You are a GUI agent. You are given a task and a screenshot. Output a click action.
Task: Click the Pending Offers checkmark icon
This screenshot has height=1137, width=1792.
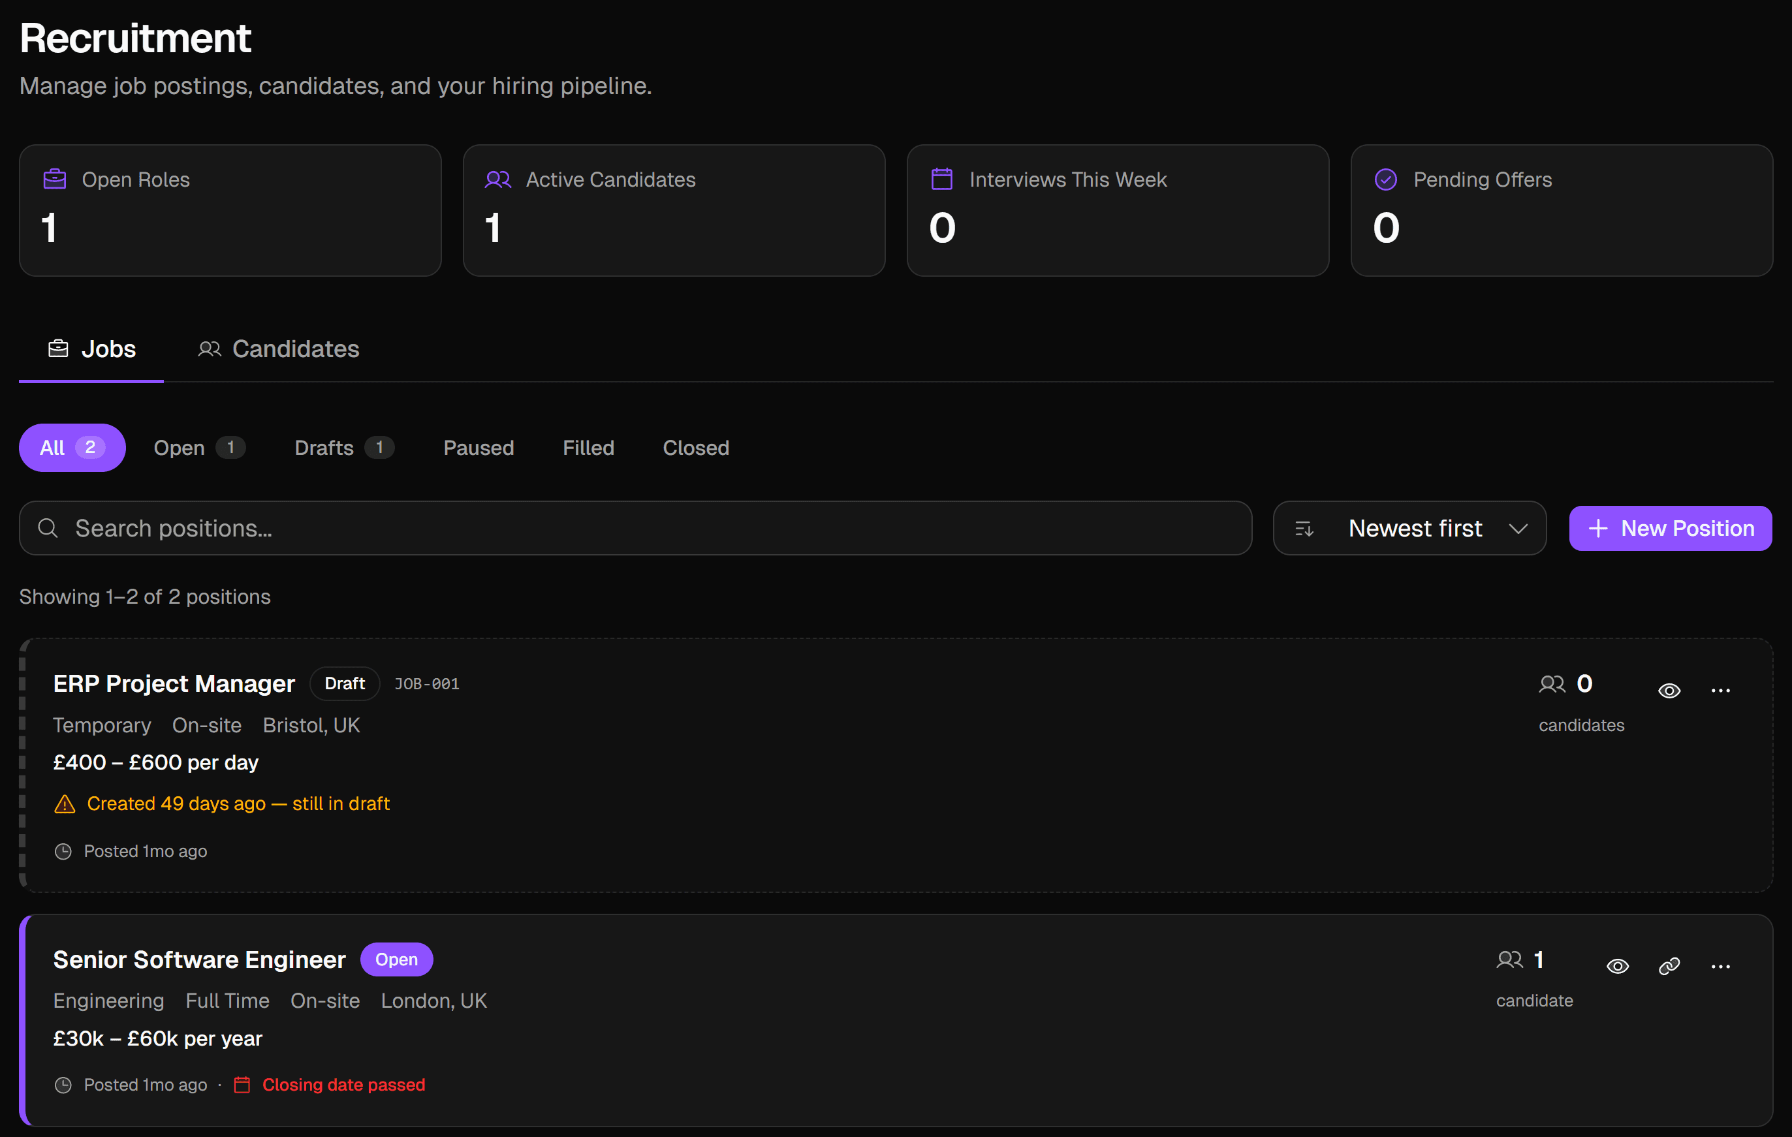click(1385, 179)
